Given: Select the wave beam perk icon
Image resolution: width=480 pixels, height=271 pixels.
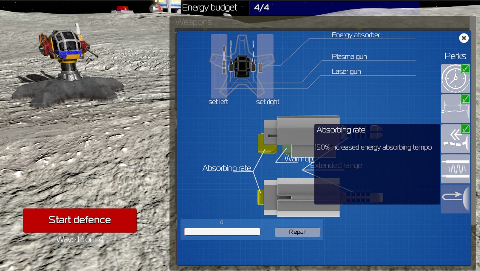Looking at the screenshot, I should [456, 169].
